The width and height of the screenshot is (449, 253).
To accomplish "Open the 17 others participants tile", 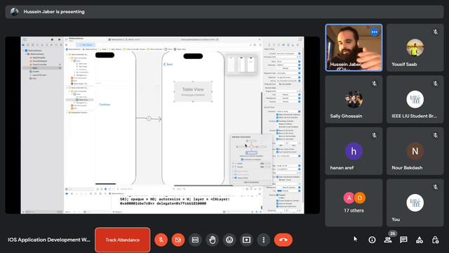I will point(354,203).
